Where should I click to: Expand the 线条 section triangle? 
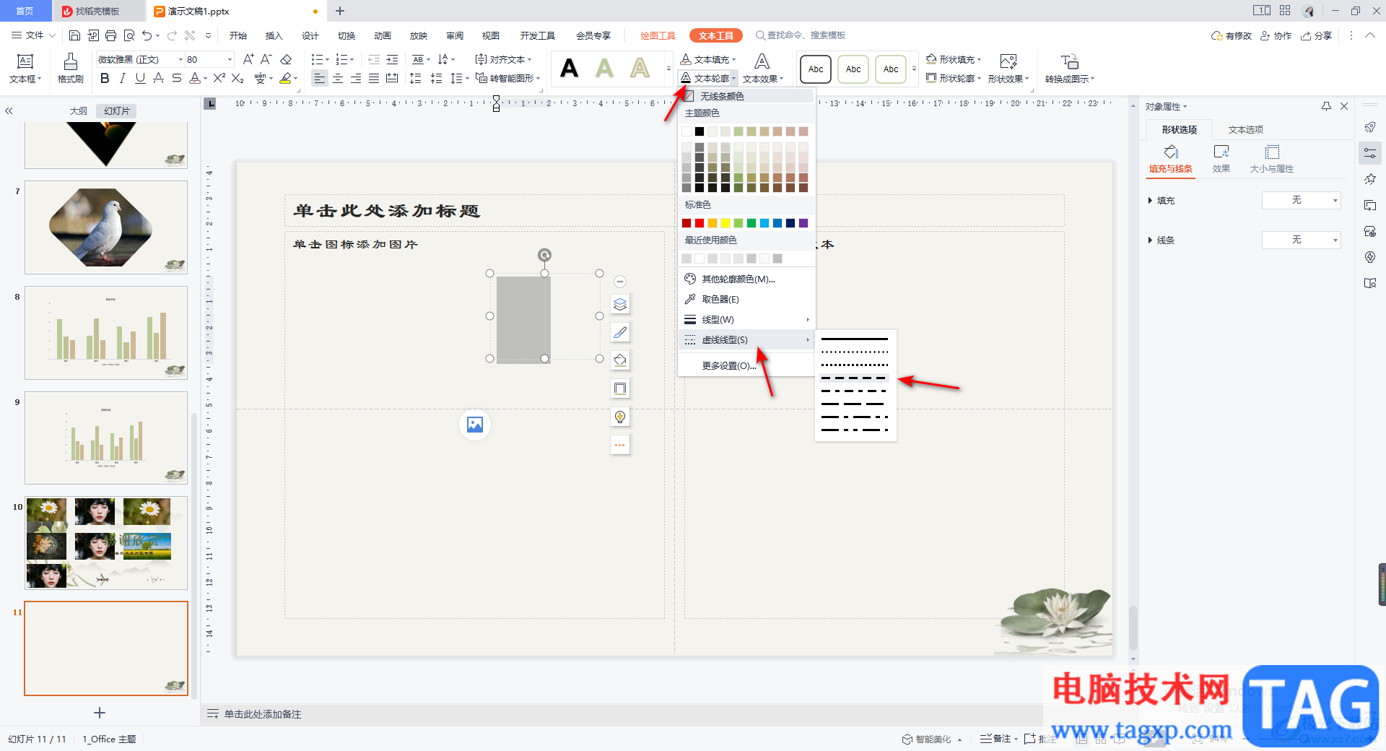(1150, 240)
